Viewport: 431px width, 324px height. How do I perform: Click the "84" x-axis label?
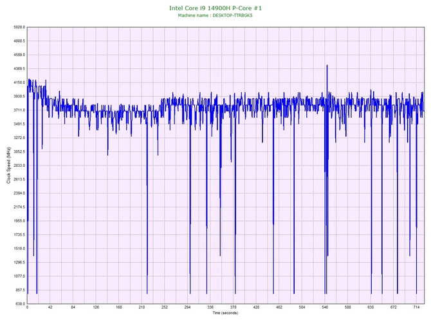click(x=73, y=307)
